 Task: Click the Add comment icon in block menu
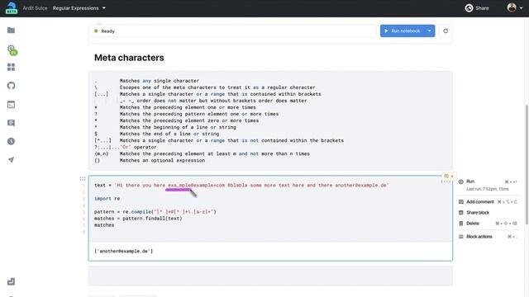461,201
